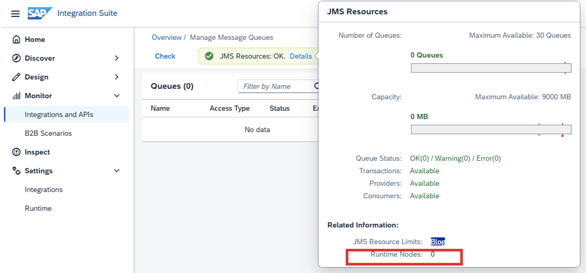The width and height of the screenshot is (586, 273).
Task: Expand the Discover section
Action: (x=117, y=58)
